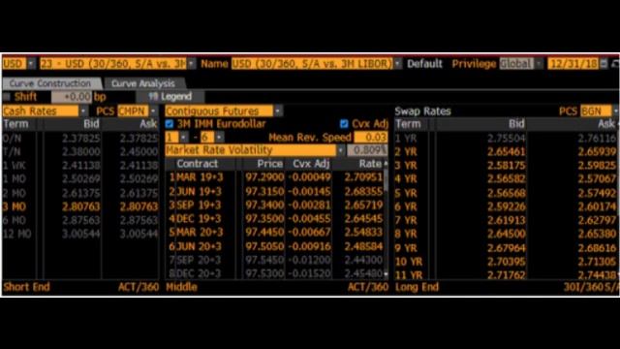
Task: Toggle the Cvx Adj checkbox
Action: click(x=344, y=124)
